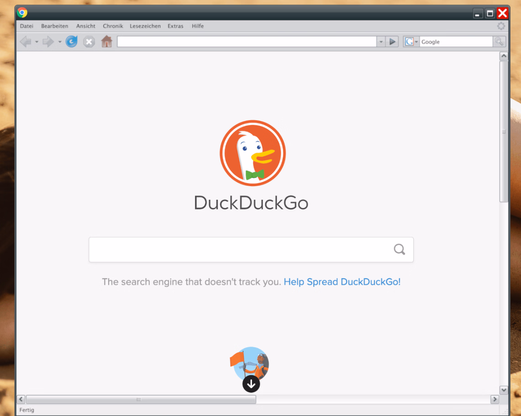Screen dimensions: 521x416
Task: Expand the address bar URL dropdown
Action: point(381,42)
